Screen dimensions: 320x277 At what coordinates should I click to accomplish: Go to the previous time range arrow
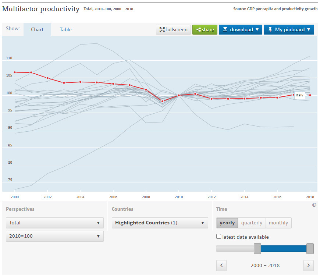tap(221, 265)
